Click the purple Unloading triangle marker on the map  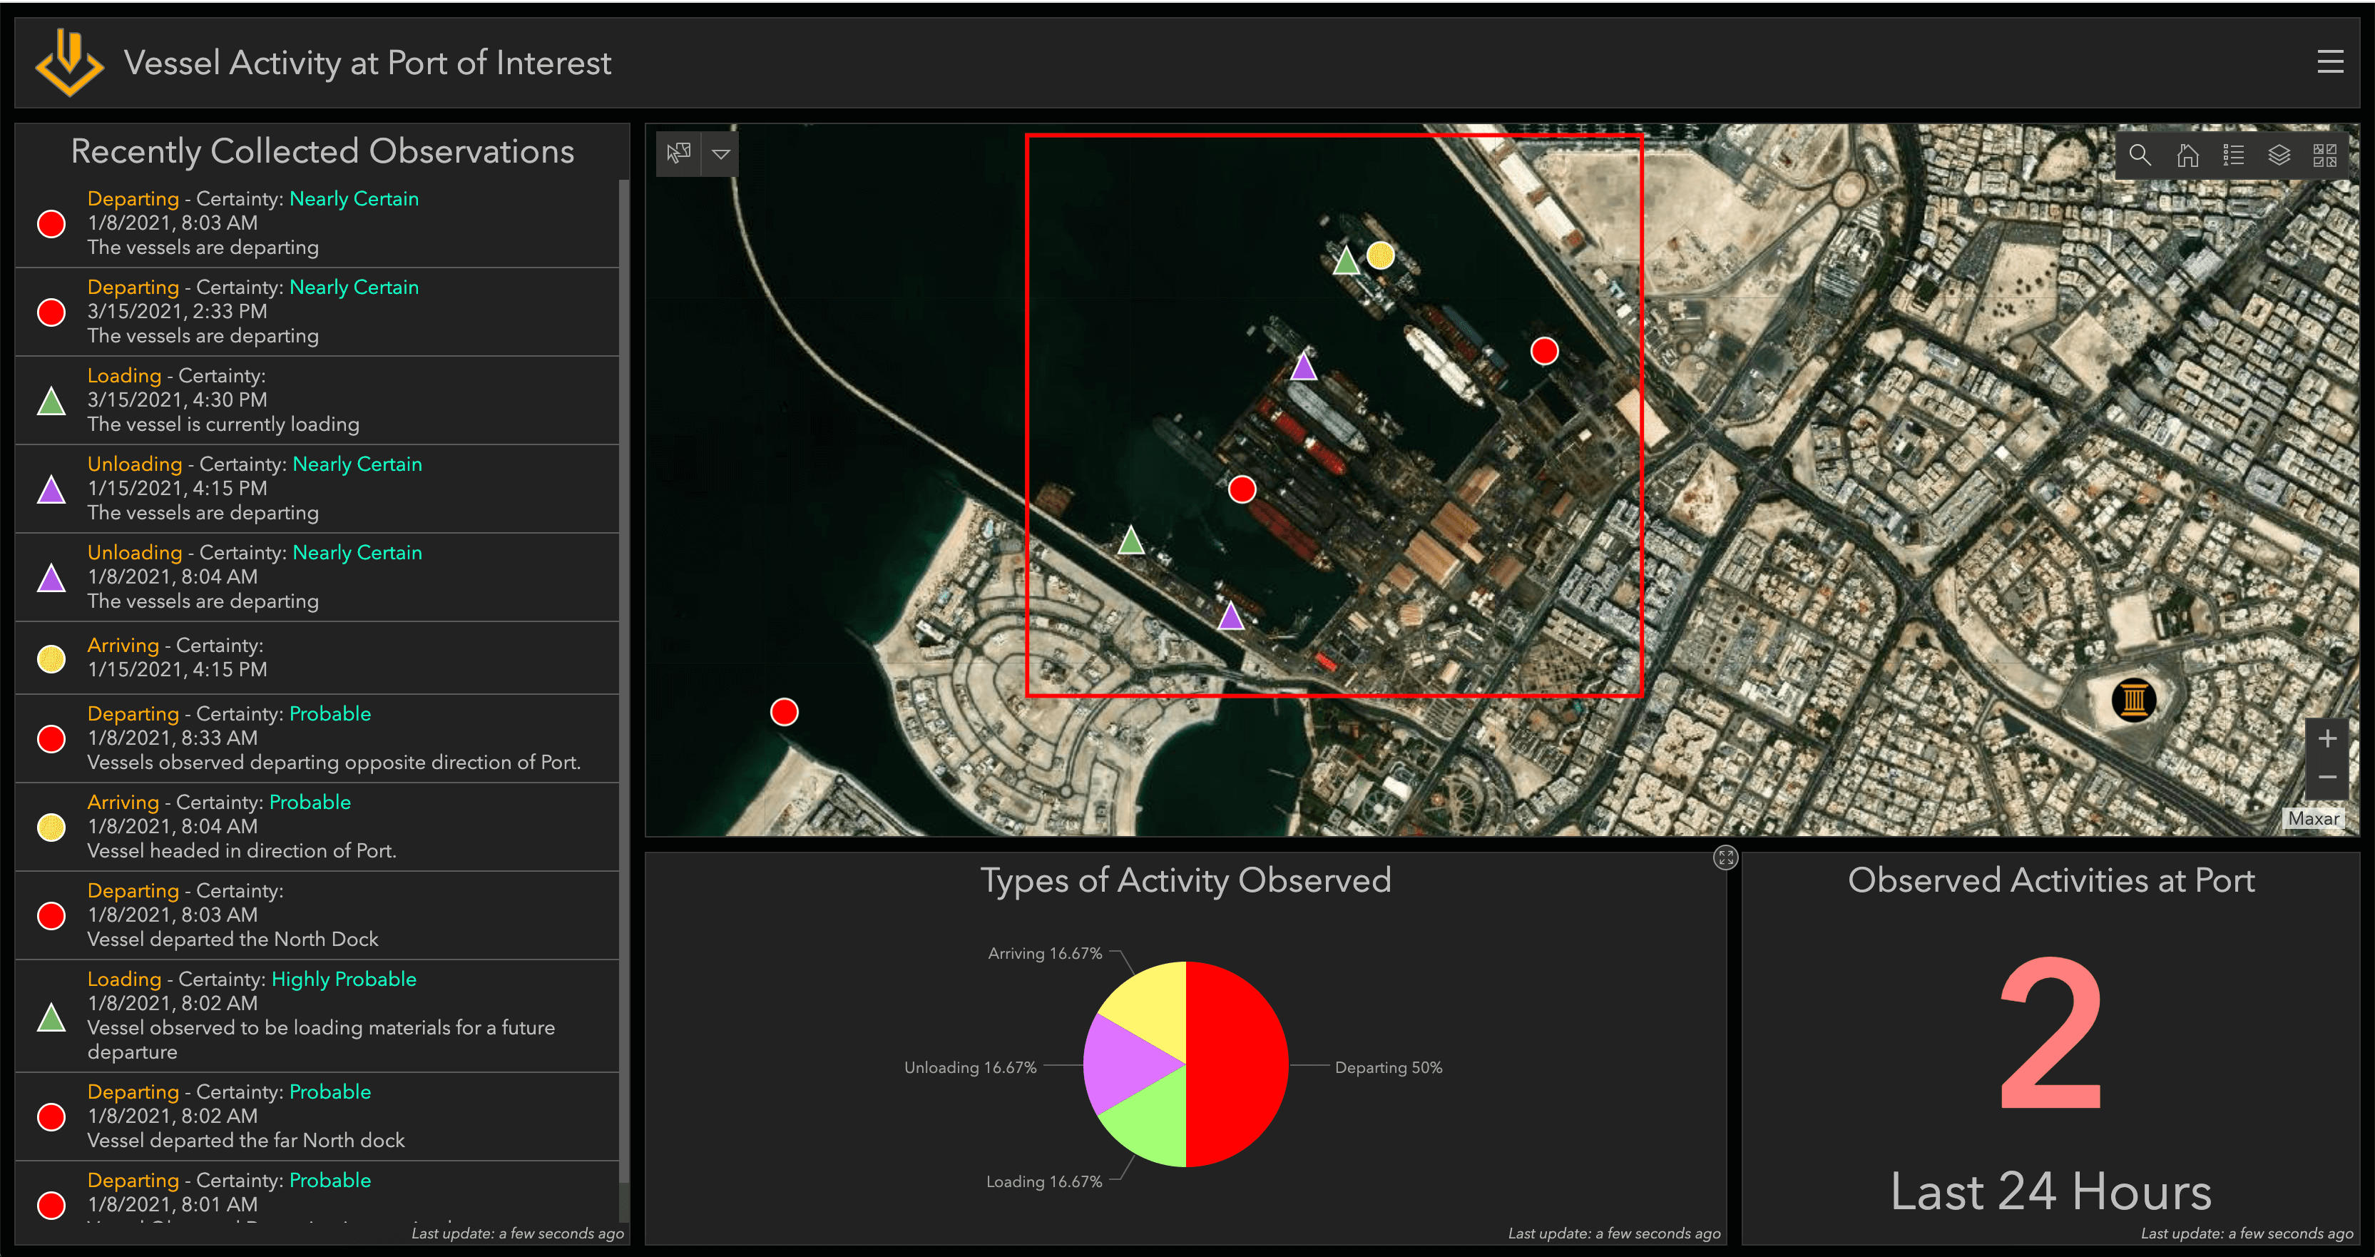[x=1303, y=368]
